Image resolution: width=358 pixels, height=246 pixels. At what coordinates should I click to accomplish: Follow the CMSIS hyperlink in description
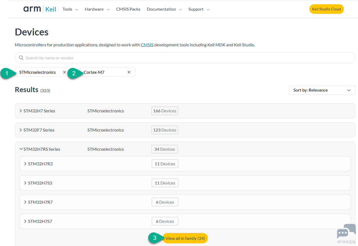tap(147, 45)
